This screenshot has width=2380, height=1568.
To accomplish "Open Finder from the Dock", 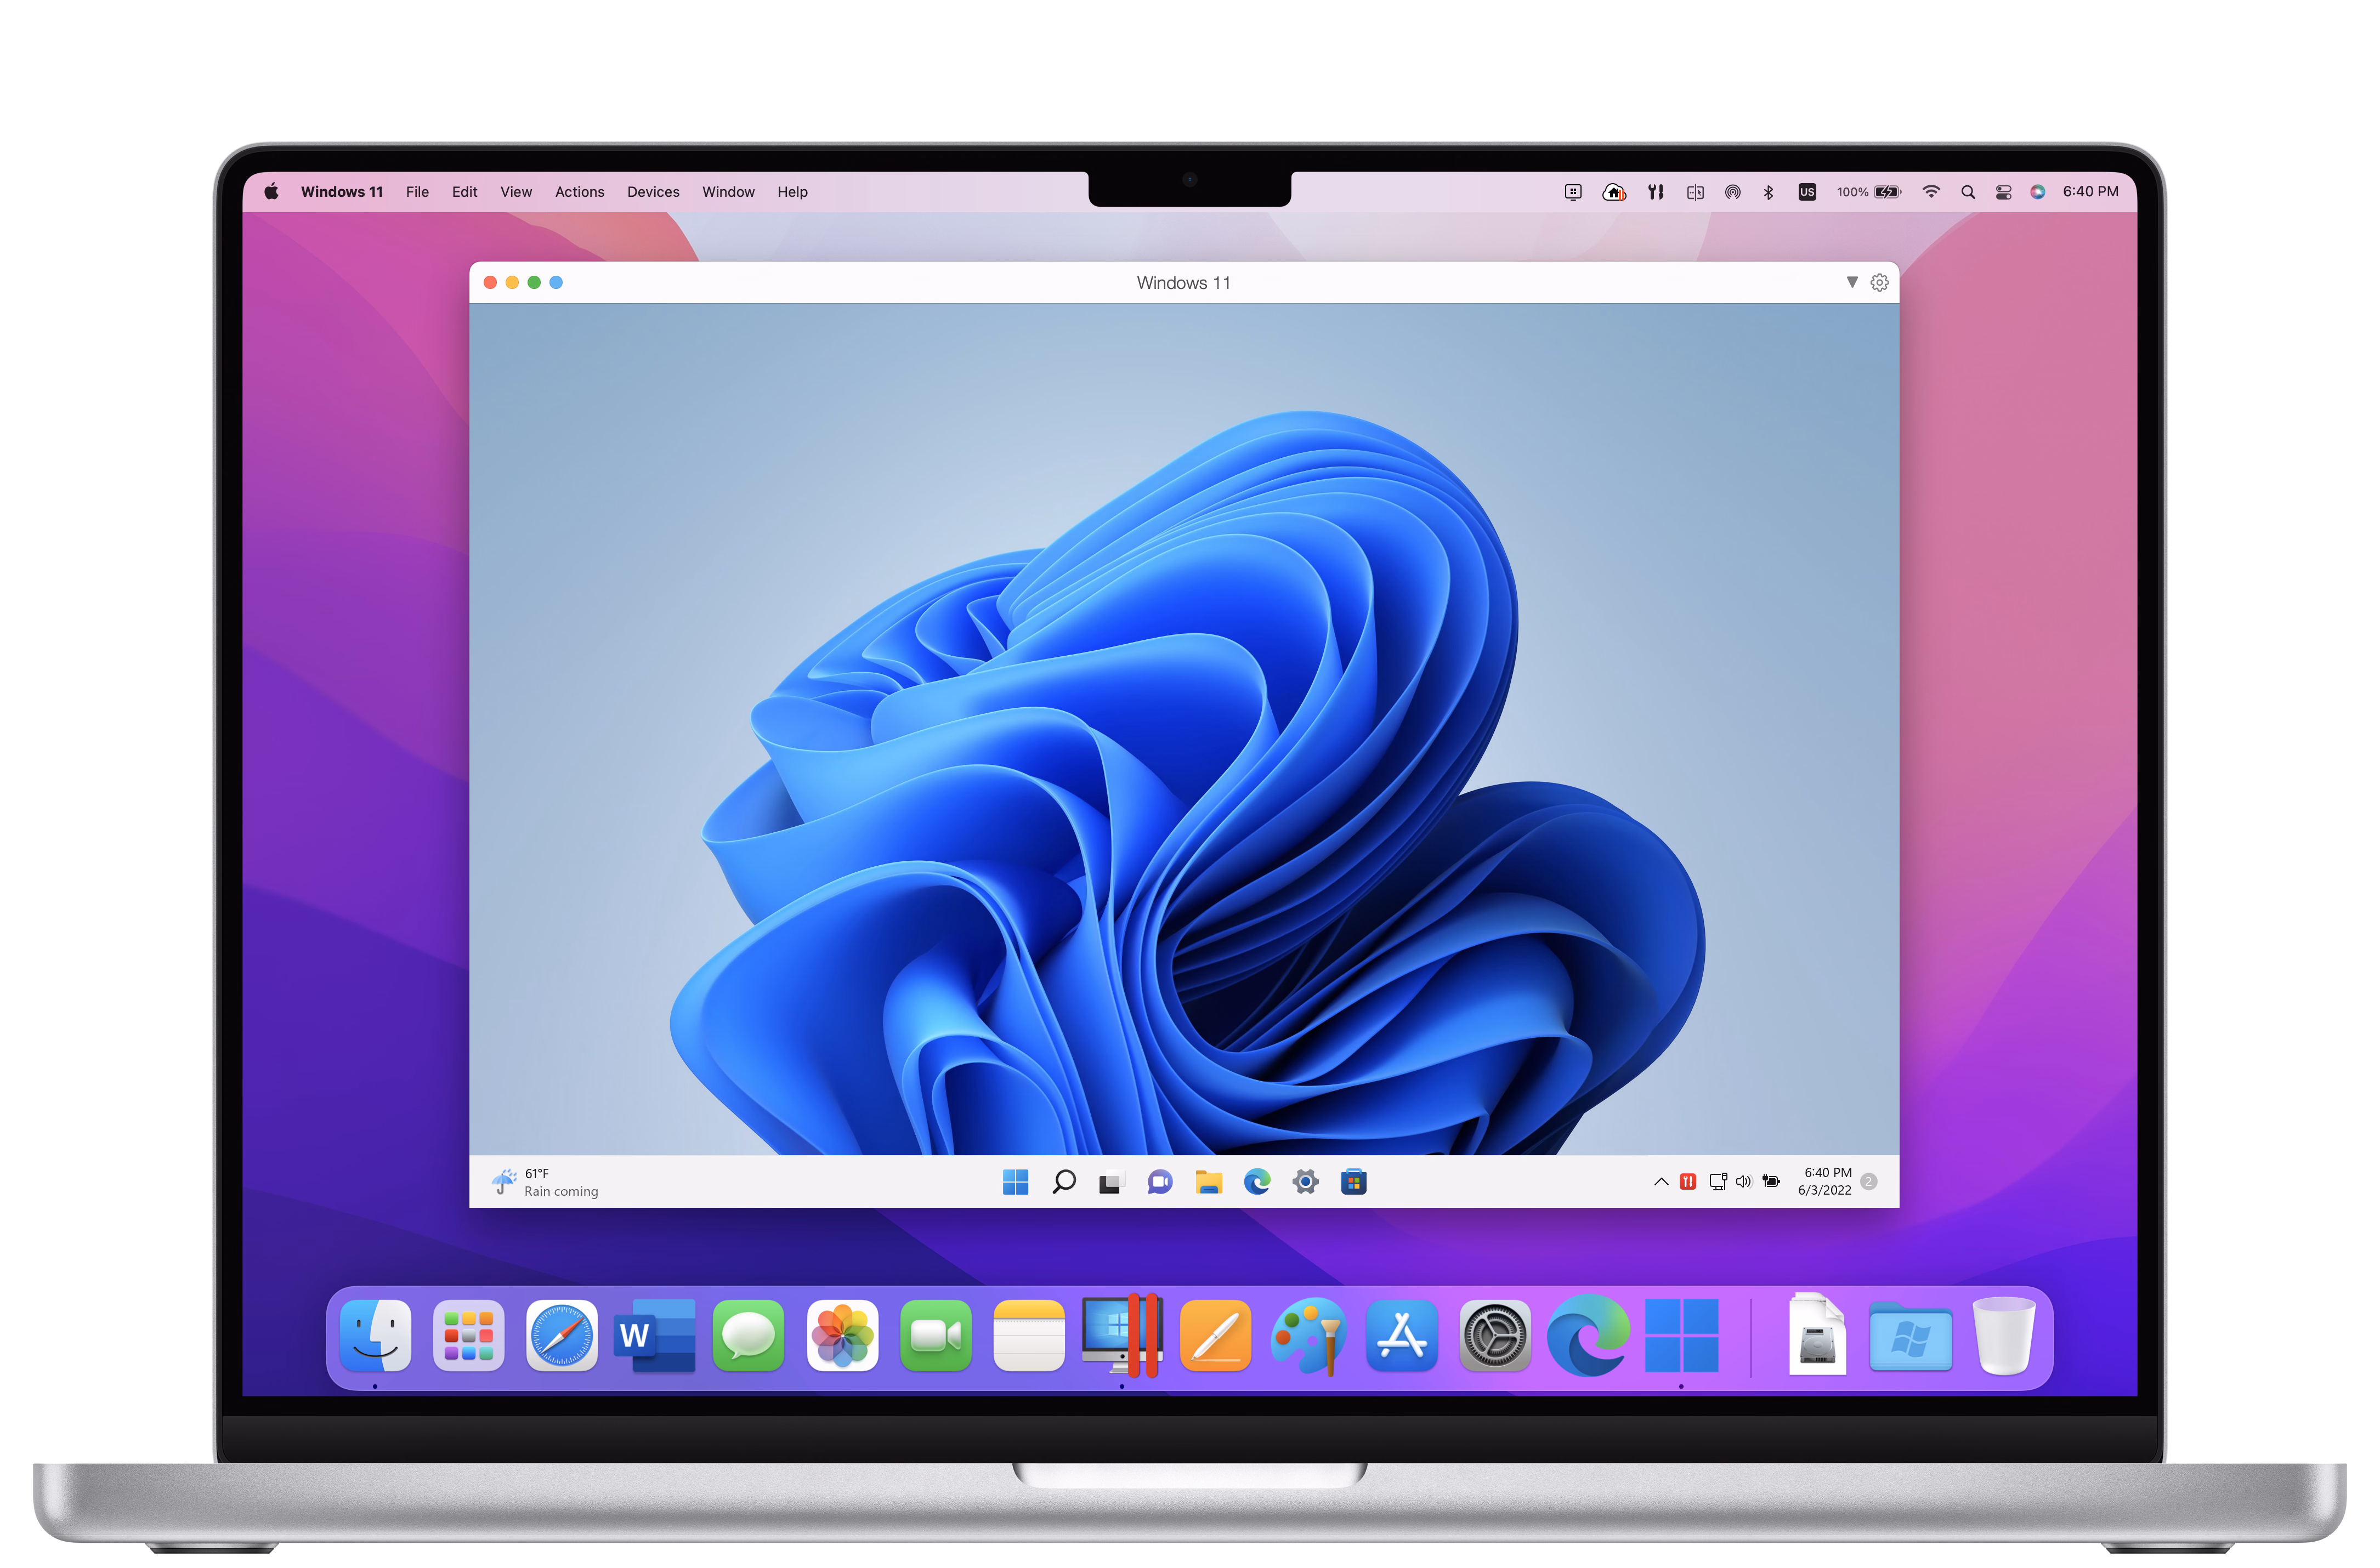I will [x=375, y=1336].
